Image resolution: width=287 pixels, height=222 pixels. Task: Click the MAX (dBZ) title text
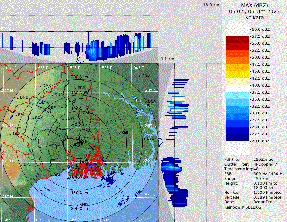[x=254, y=5]
